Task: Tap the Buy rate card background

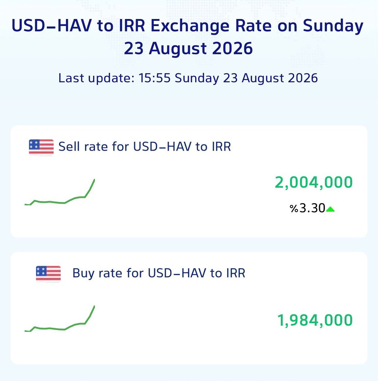Action: click(189, 308)
